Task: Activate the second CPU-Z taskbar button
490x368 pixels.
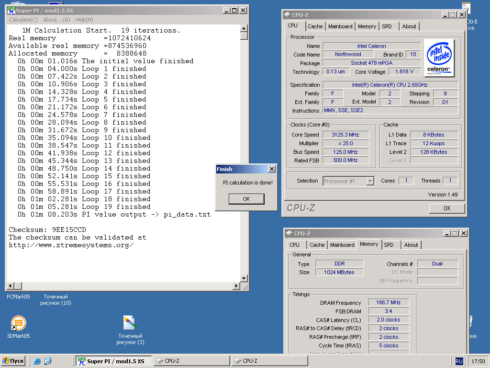Action: [270, 361]
